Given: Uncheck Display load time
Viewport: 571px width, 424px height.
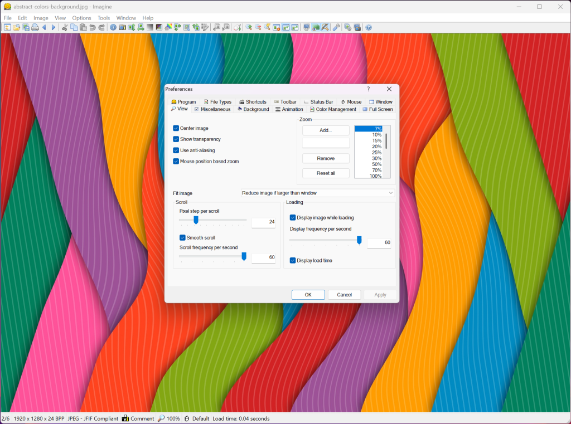Looking at the screenshot, I should pyautogui.click(x=292, y=261).
